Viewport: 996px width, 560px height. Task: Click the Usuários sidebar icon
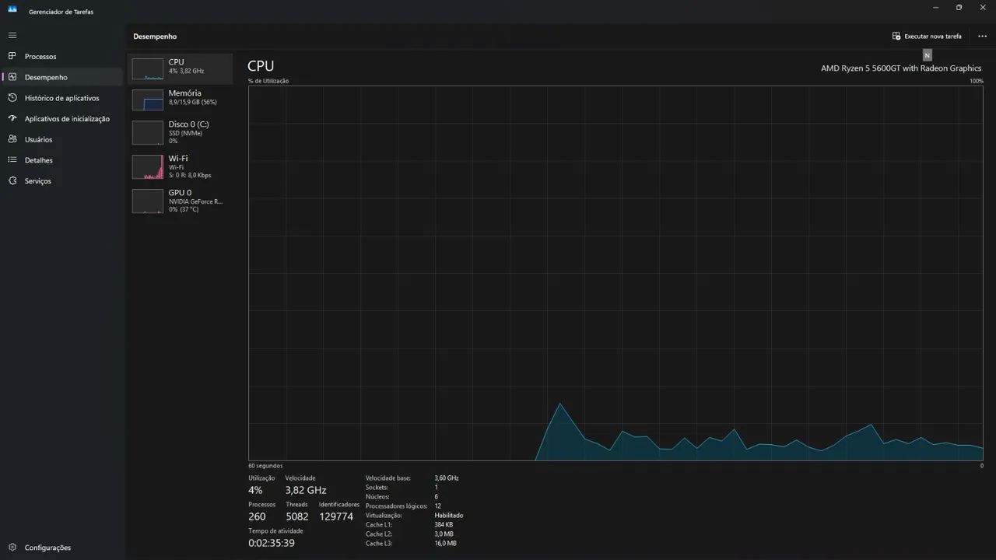coord(12,139)
